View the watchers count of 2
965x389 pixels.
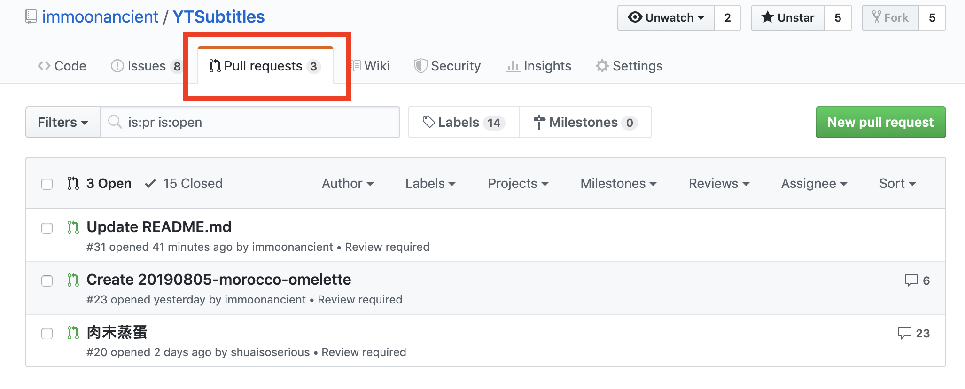728,18
